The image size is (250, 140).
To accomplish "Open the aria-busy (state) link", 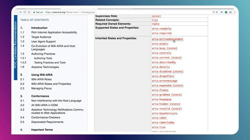I will (x=164, y=48).
